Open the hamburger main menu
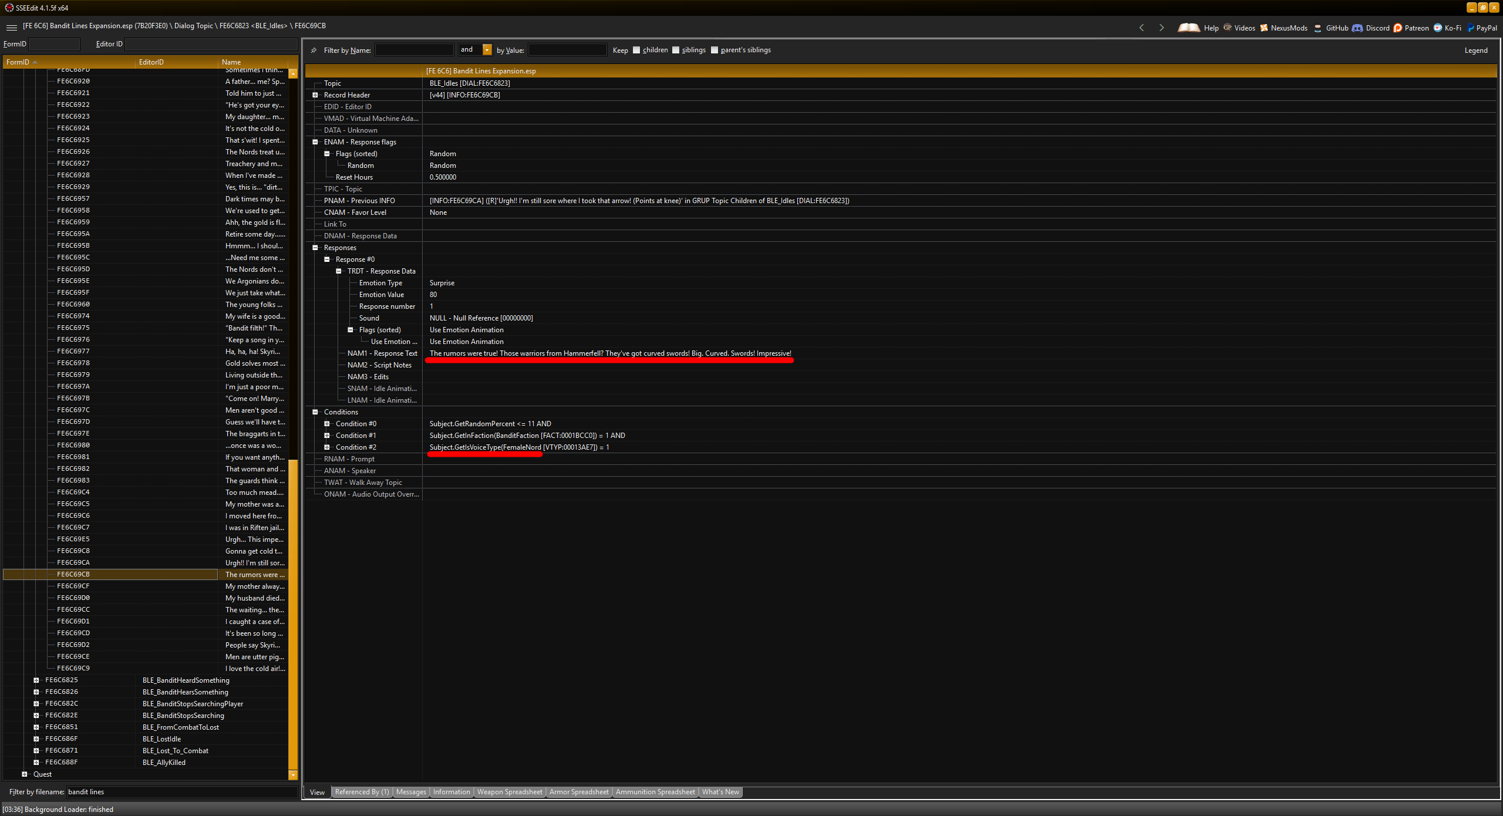Screen dimensions: 1503x816 [11, 27]
